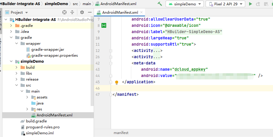Image resolution: width=273 pixels, height=137 pixels.
Task: Click the android:largeHeap attribute
Action: 152,38
